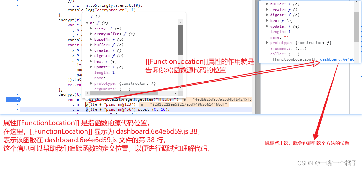Expand 'buffer: f (e)' in right-side panel
This screenshot has width=362, height=169.
[267, 4]
